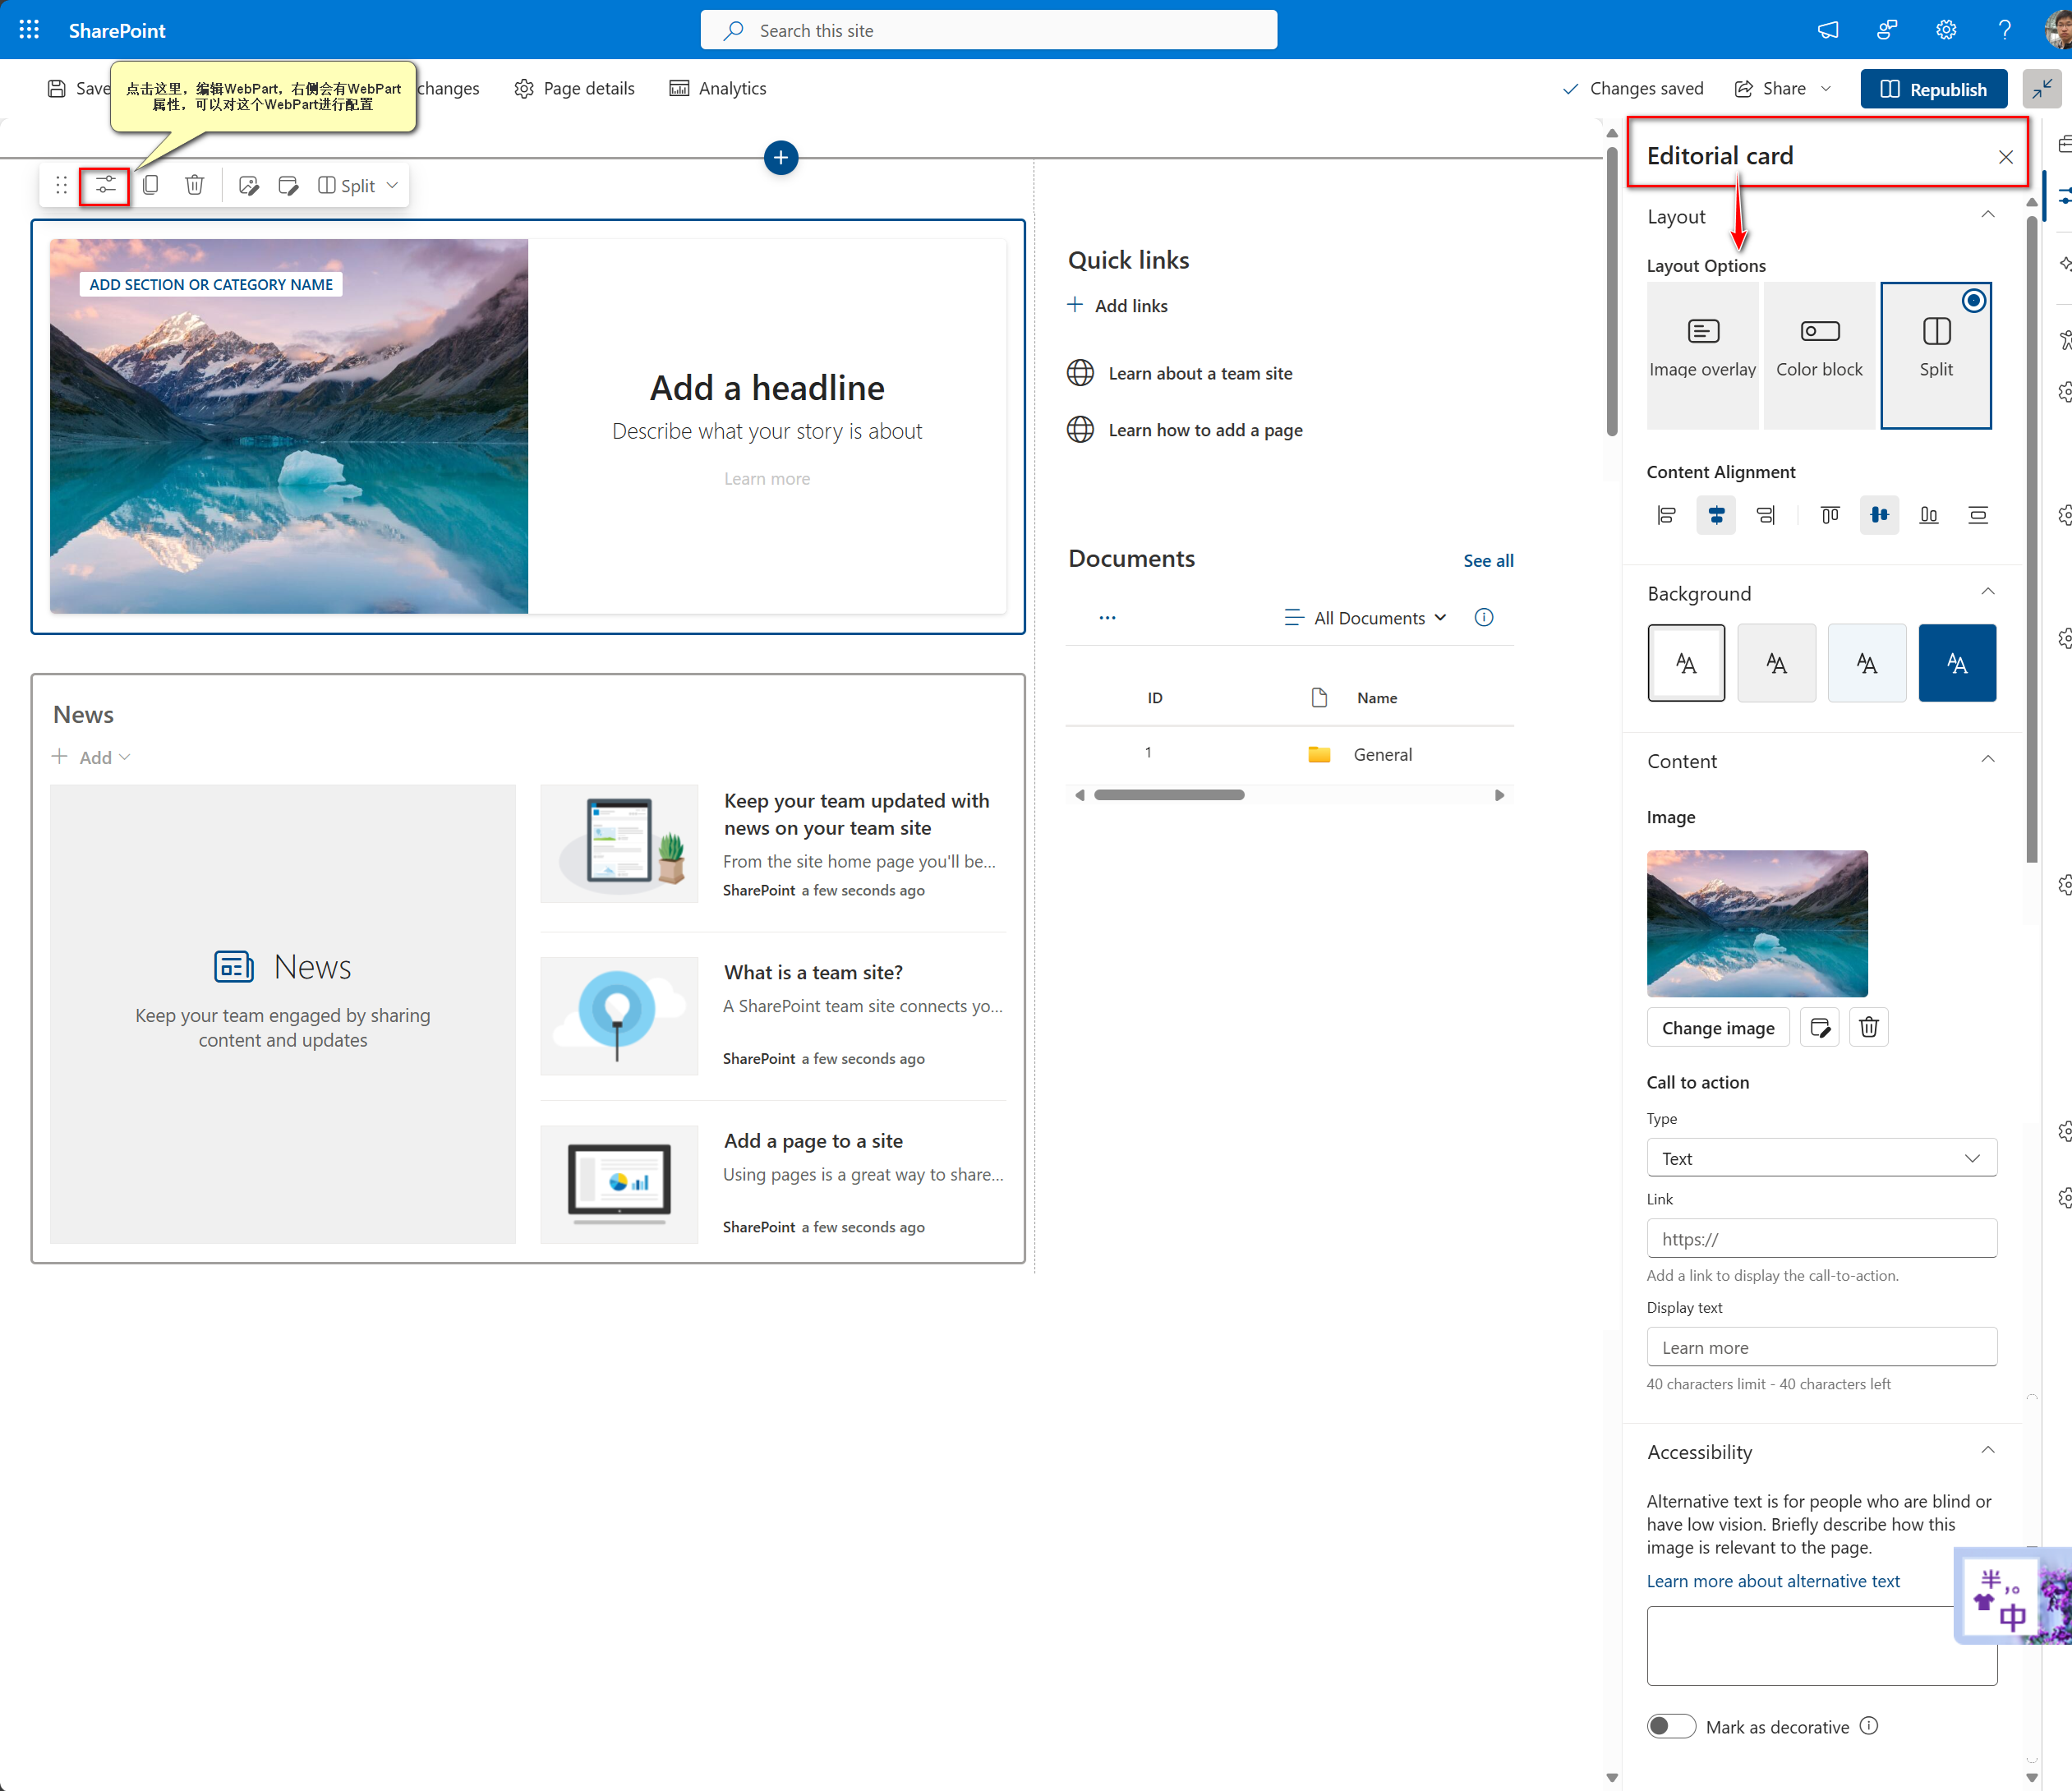2072x1791 pixels.
Task: Open the SharePoint app launcher waffle
Action: [28, 29]
